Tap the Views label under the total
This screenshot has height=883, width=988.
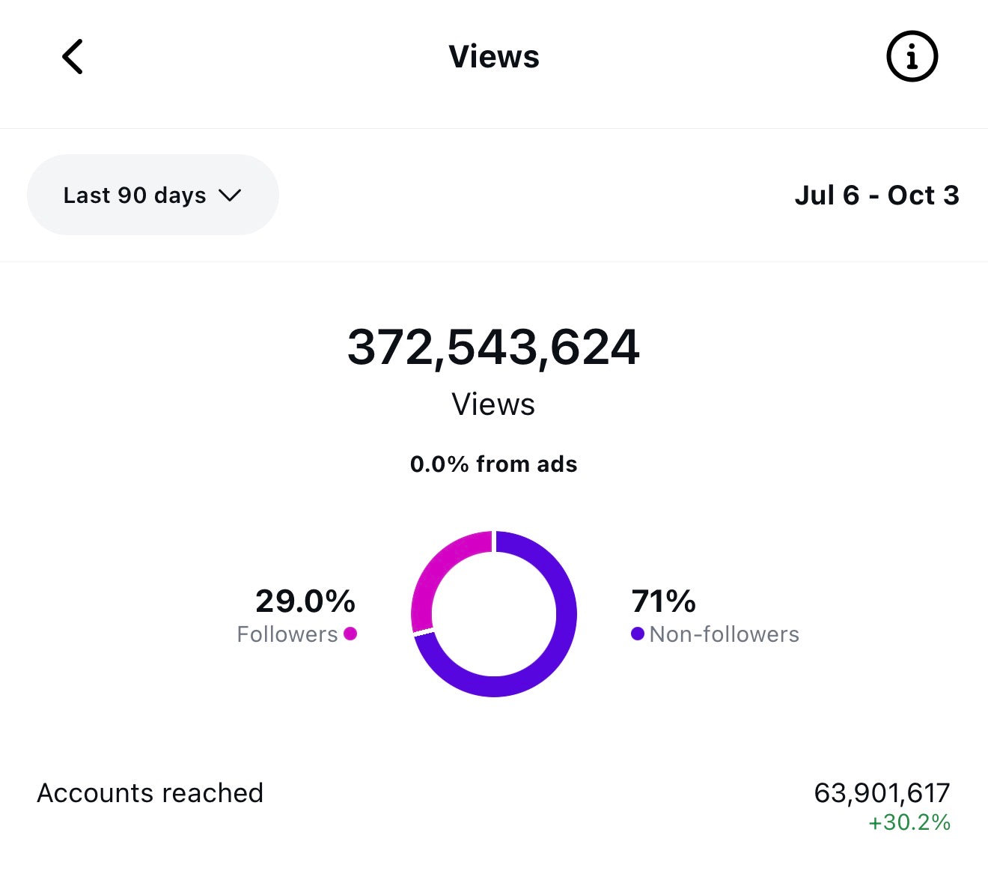coord(493,404)
